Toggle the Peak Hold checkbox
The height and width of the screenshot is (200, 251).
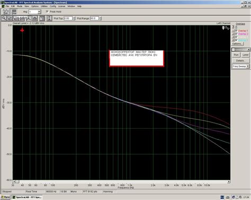tap(47, 12)
